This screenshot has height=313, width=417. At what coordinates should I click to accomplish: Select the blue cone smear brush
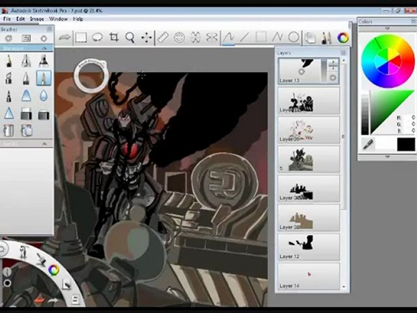tap(26, 96)
